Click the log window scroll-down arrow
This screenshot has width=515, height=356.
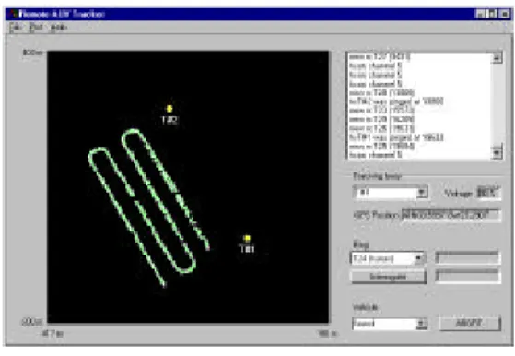pyautogui.click(x=497, y=152)
